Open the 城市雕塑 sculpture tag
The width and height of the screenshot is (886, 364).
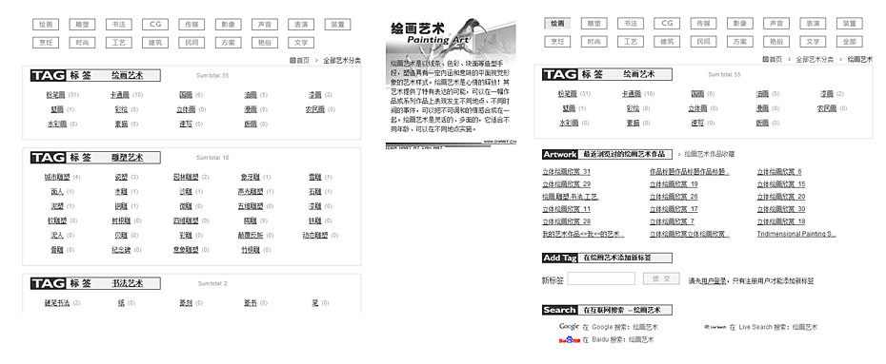57,177
